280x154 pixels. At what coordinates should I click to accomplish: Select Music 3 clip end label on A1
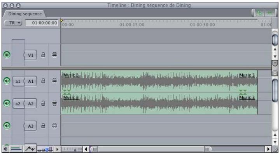[247, 75]
